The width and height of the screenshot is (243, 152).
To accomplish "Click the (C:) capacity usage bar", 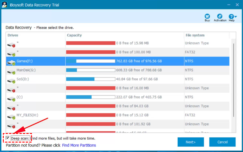I will coord(91,97).
